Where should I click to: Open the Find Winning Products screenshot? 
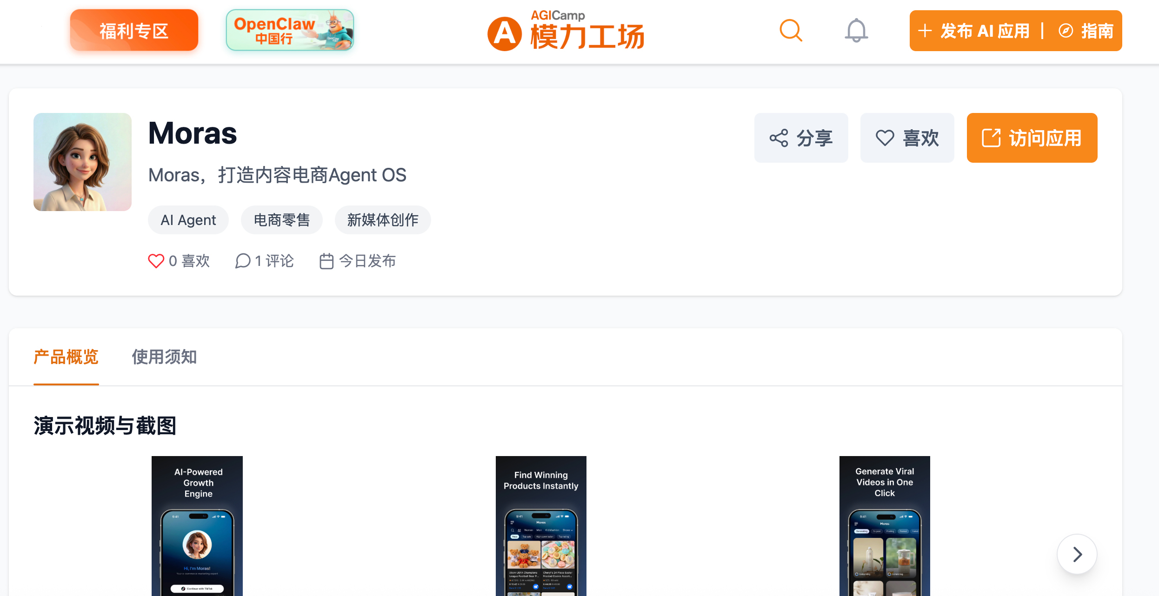(x=540, y=525)
